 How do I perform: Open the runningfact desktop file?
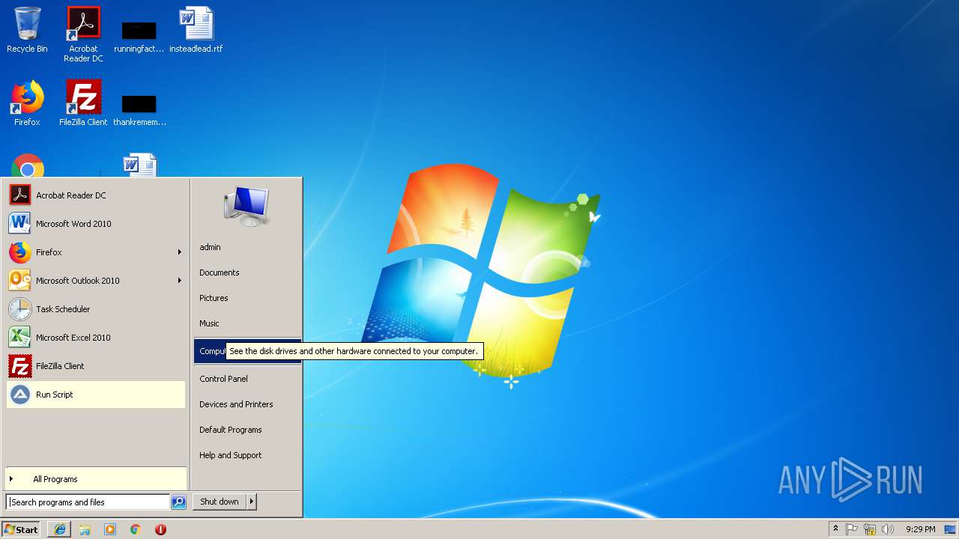pos(139,36)
